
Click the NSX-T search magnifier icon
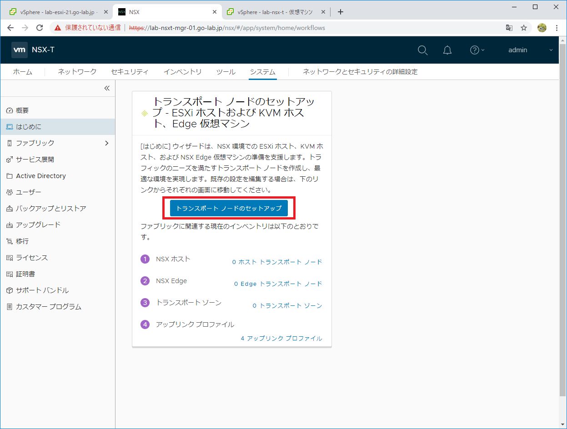click(423, 50)
